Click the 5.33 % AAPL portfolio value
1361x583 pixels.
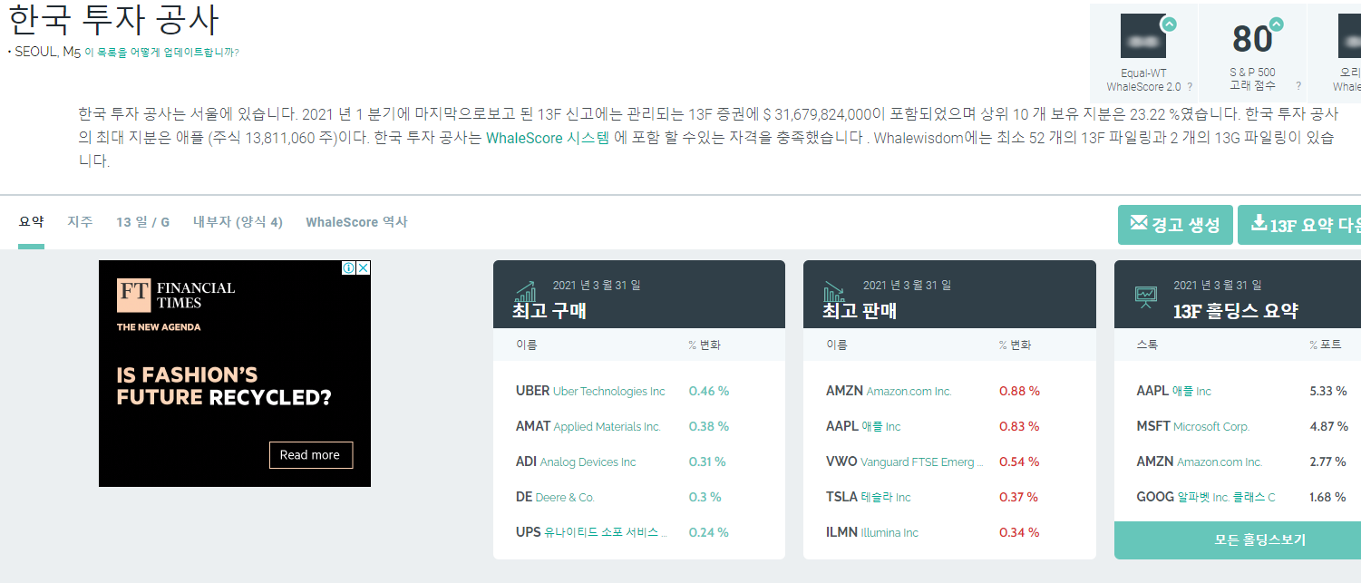coord(1328,391)
